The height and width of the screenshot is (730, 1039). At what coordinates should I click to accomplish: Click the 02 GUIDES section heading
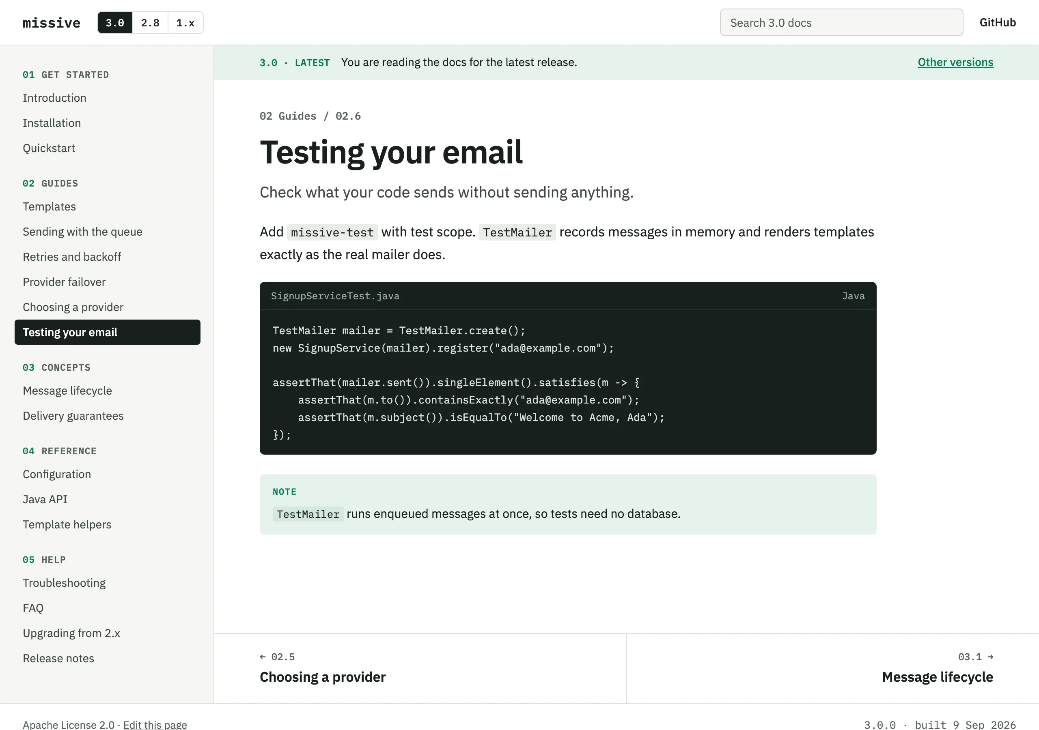click(x=50, y=183)
